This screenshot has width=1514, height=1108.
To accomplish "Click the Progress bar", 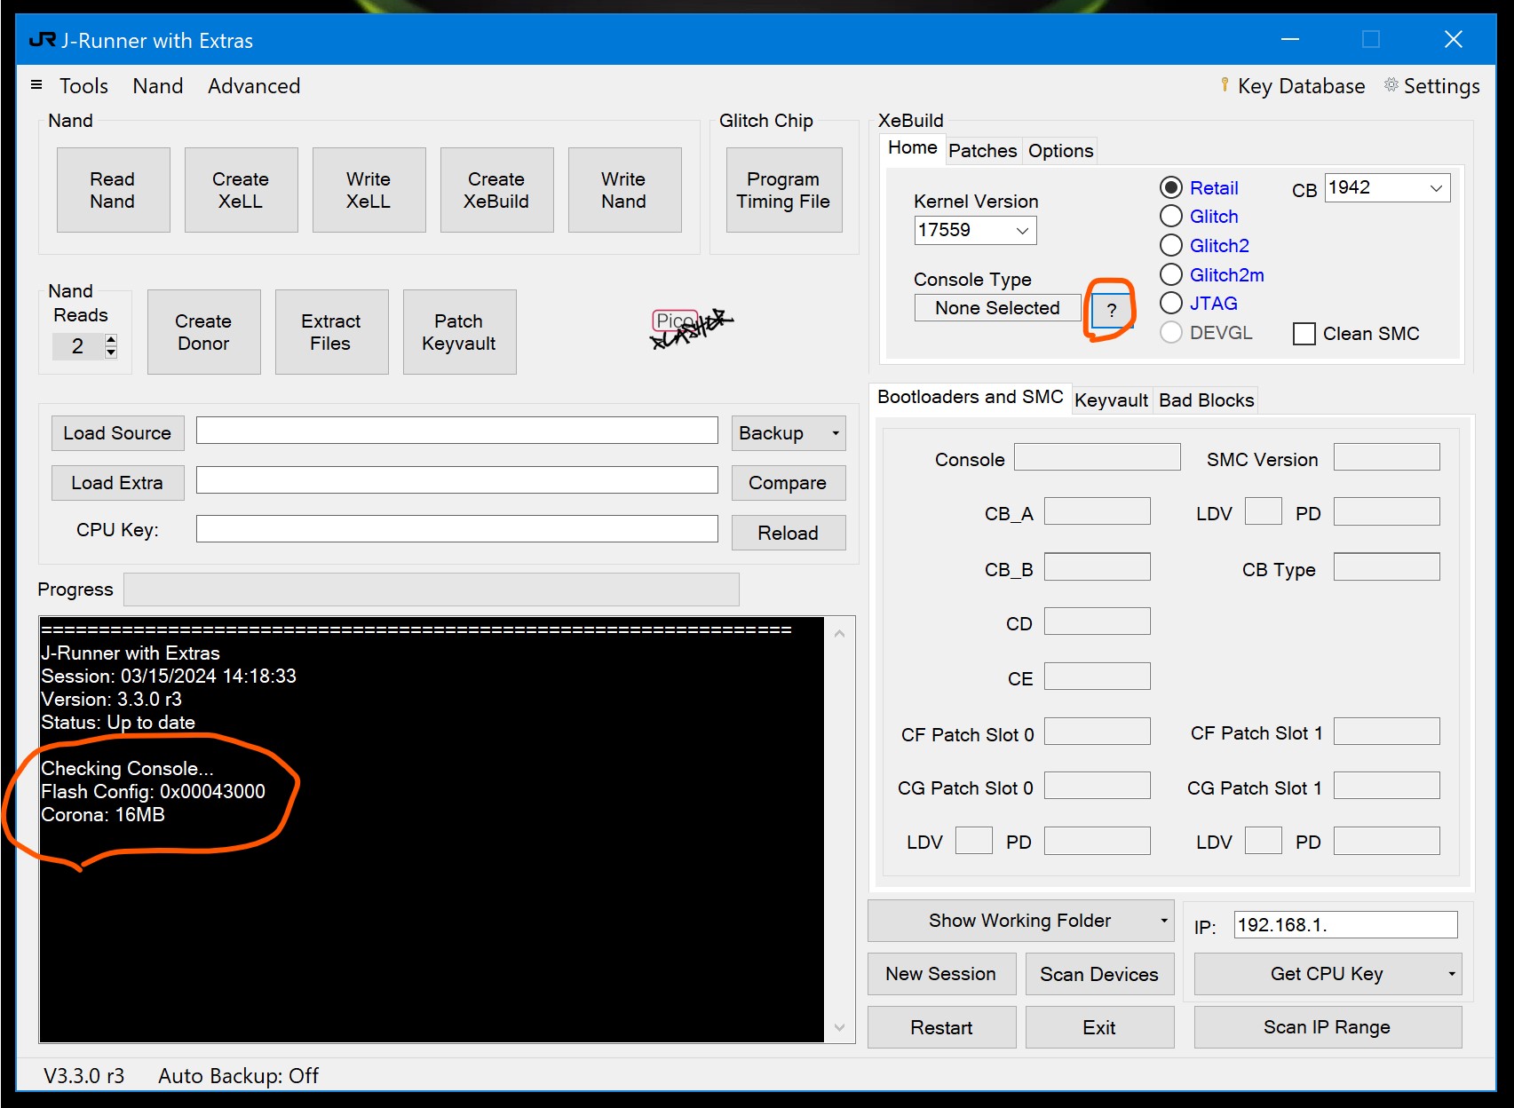I will (431, 590).
